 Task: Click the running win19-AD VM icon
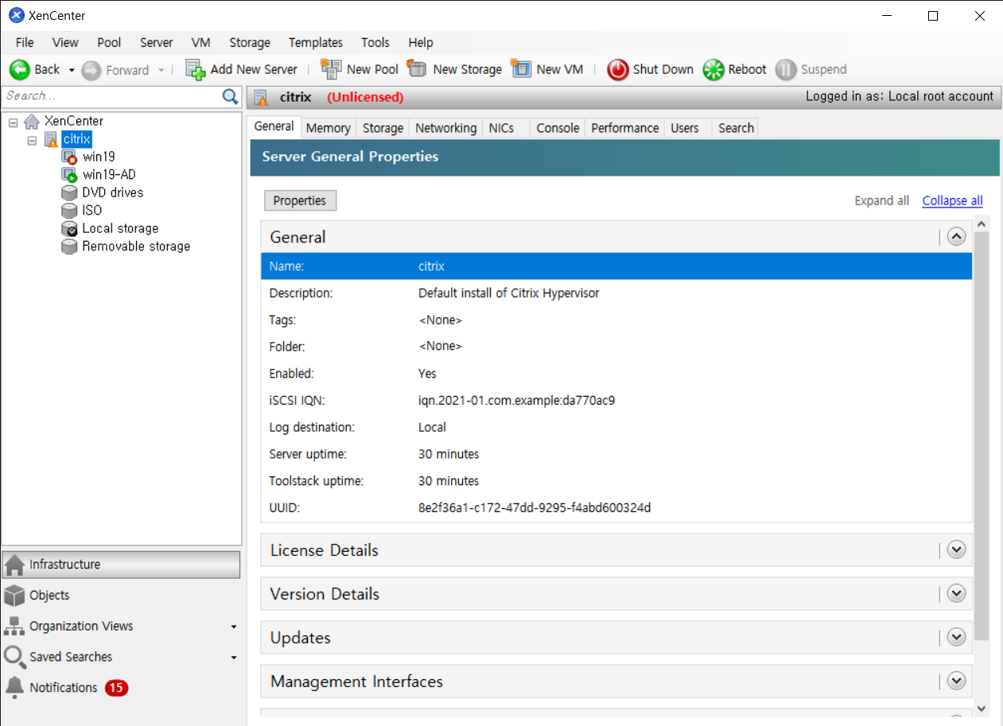69,175
